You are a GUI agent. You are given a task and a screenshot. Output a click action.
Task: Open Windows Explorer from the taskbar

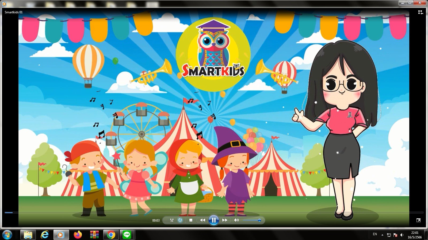[x=28, y=235]
